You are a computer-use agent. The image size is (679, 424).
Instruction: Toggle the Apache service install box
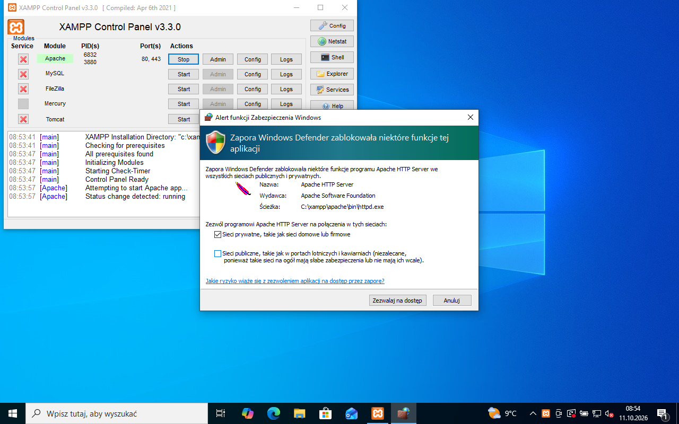point(23,59)
